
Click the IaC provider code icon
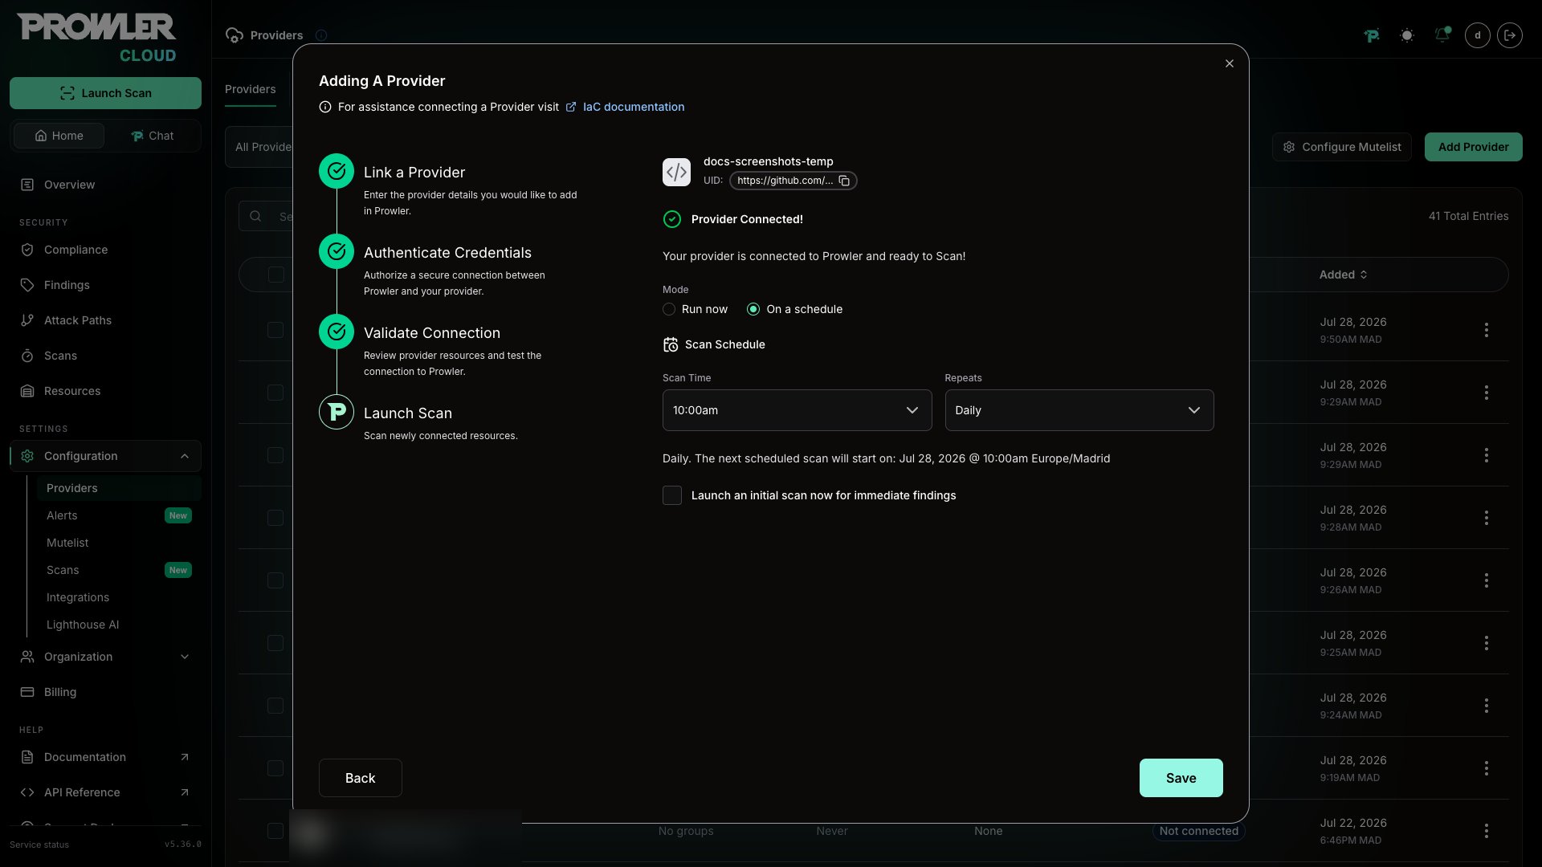[x=676, y=172]
